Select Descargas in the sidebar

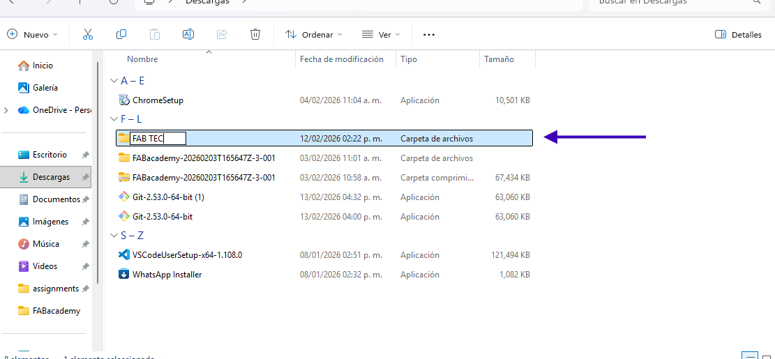45,177
